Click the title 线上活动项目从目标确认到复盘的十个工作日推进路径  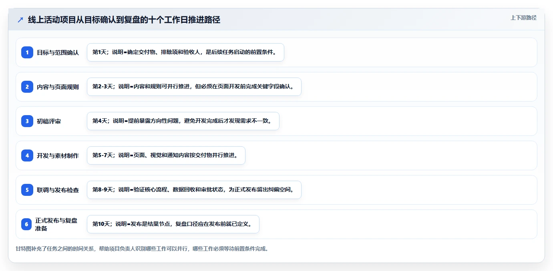124,20
